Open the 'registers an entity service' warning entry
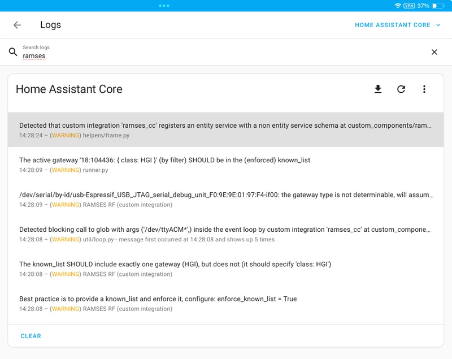This screenshot has width=452, height=359. point(225,130)
